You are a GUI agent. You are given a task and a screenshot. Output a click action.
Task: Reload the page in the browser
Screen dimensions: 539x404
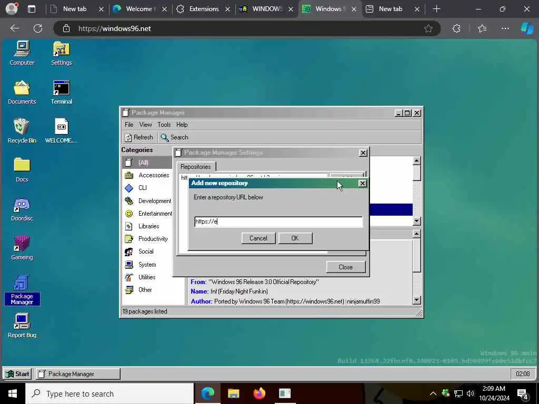pyautogui.click(x=38, y=28)
